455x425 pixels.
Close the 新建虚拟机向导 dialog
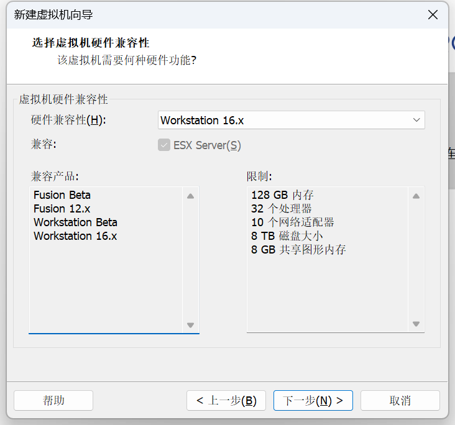pos(433,15)
